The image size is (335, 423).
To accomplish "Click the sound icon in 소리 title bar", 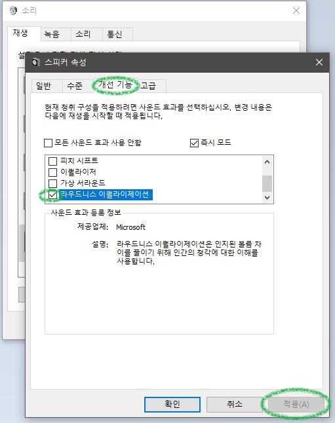I will (12, 10).
